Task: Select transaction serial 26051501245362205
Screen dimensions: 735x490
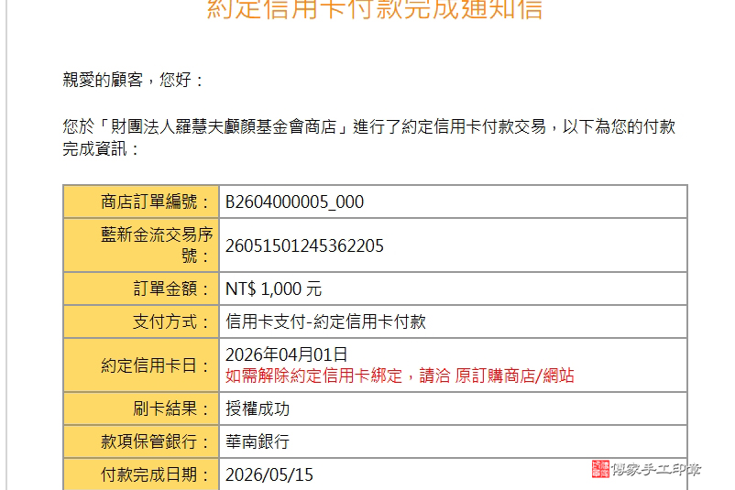Action: [x=304, y=245]
